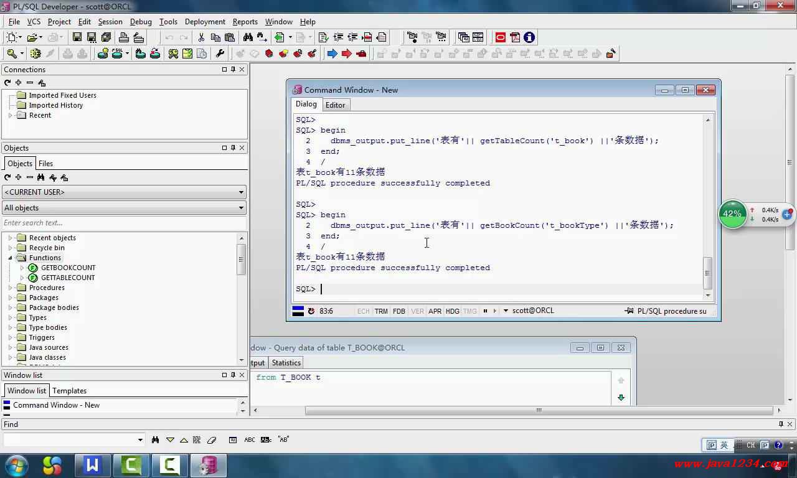Toggle TRM option in status bar
This screenshot has width=797, height=478.
(x=381, y=311)
